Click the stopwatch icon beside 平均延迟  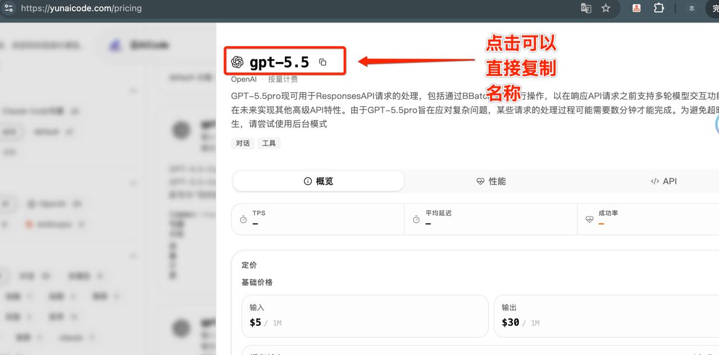click(416, 220)
